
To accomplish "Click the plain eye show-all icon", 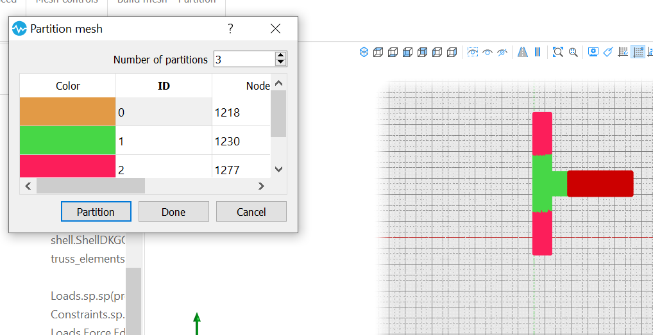I will click(x=488, y=52).
